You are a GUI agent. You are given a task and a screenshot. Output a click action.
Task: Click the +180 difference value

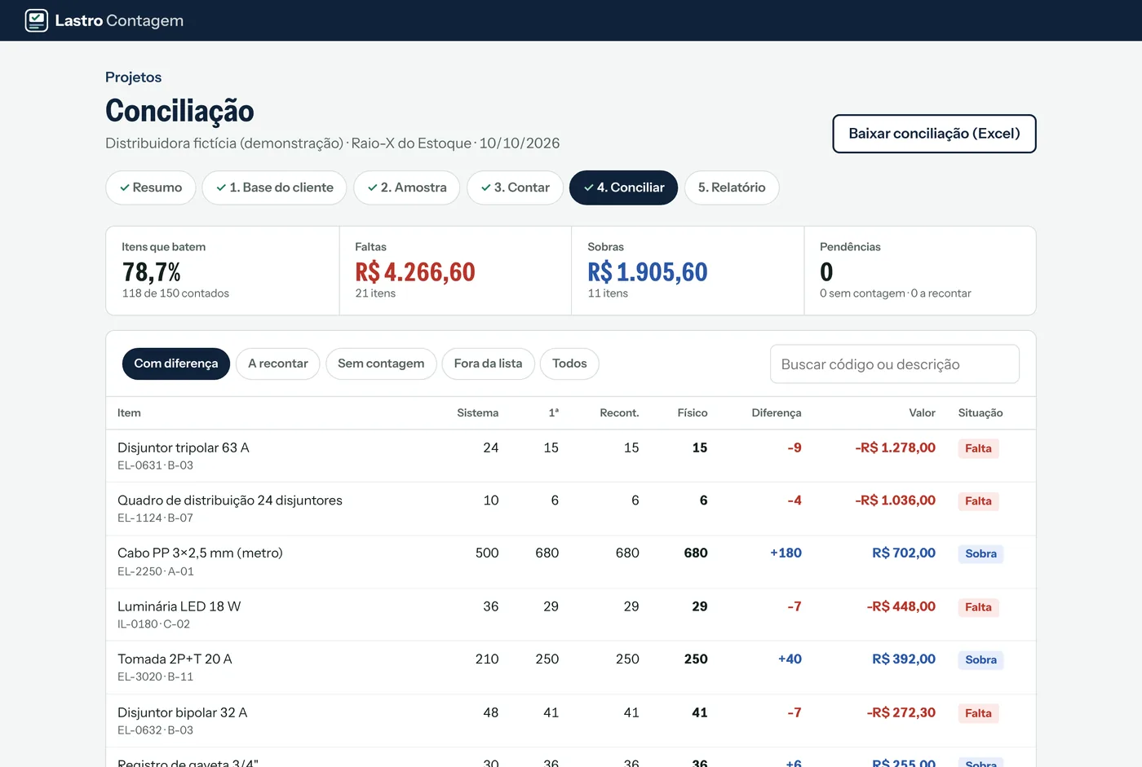786,553
